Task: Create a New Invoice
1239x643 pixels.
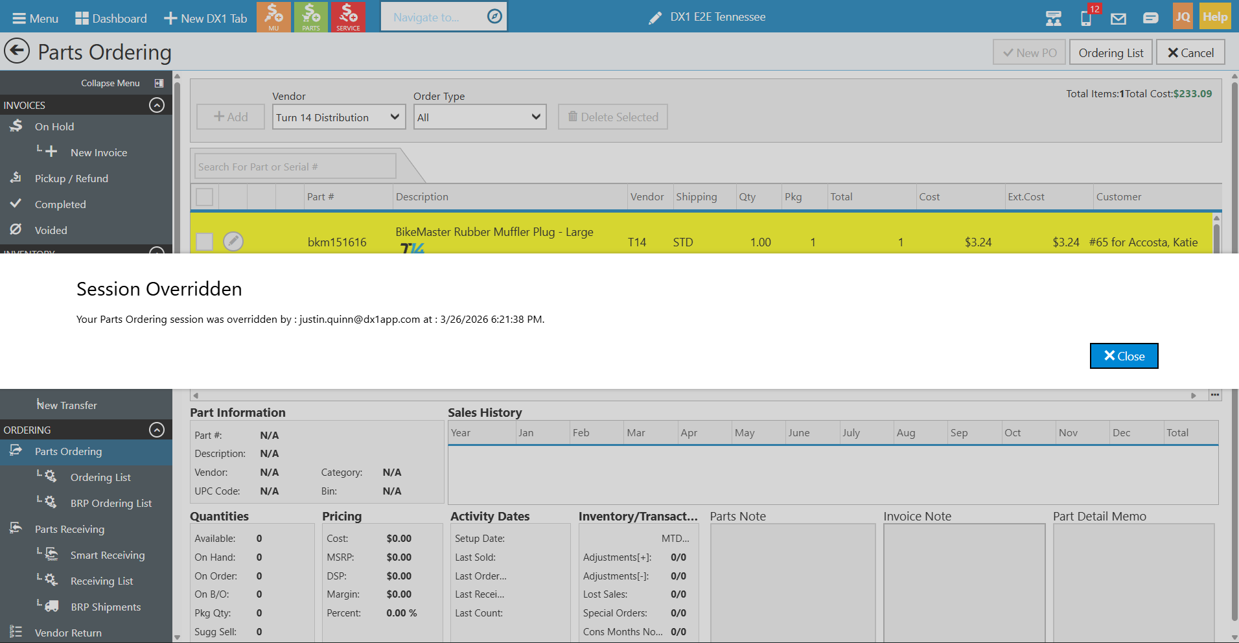Action: 98,152
